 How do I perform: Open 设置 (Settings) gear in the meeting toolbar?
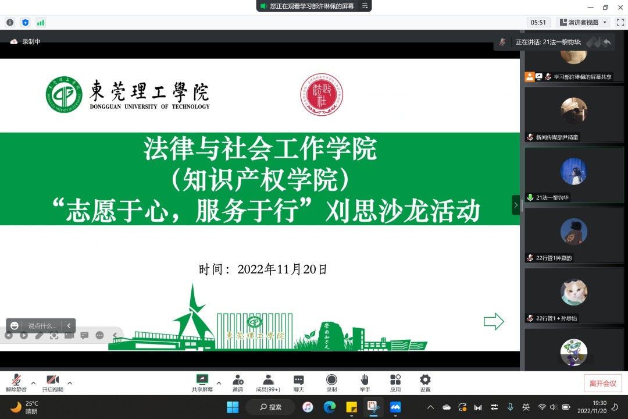click(x=425, y=382)
